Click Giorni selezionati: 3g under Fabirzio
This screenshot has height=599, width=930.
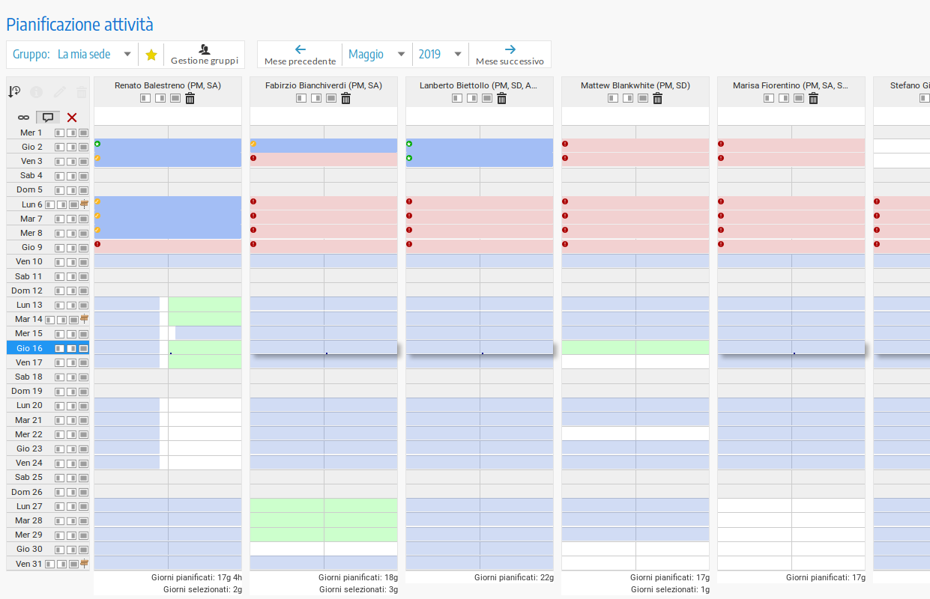point(358,590)
